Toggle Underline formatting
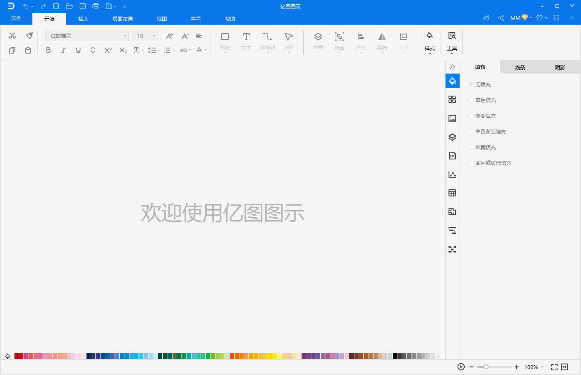Image resolution: width=581 pixels, height=375 pixels. pos(78,50)
